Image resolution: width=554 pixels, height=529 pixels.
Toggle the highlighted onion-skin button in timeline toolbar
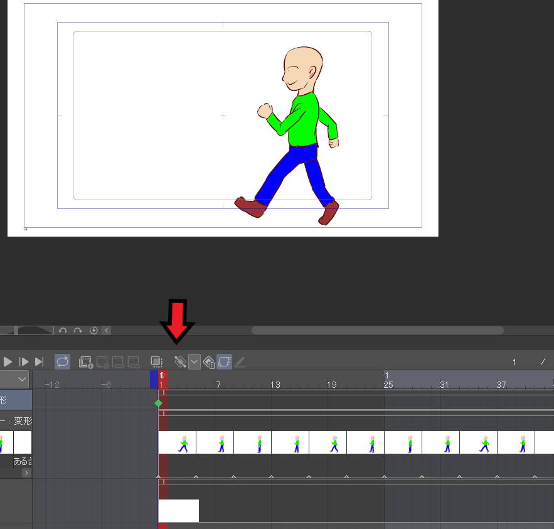click(x=225, y=361)
